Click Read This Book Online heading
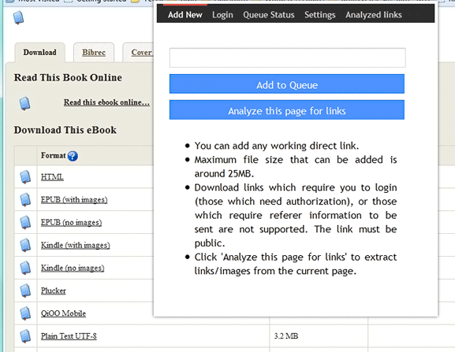This screenshot has width=455, height=352. 68,78
